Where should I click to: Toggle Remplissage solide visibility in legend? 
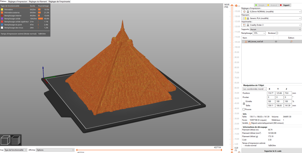[2, 19]
